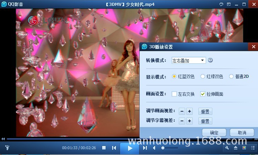
Task: Confirm settings with 确定 button
Action: (214, 133)
